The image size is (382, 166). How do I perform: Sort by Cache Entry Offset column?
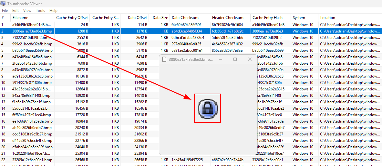click(x=72, y=18)
